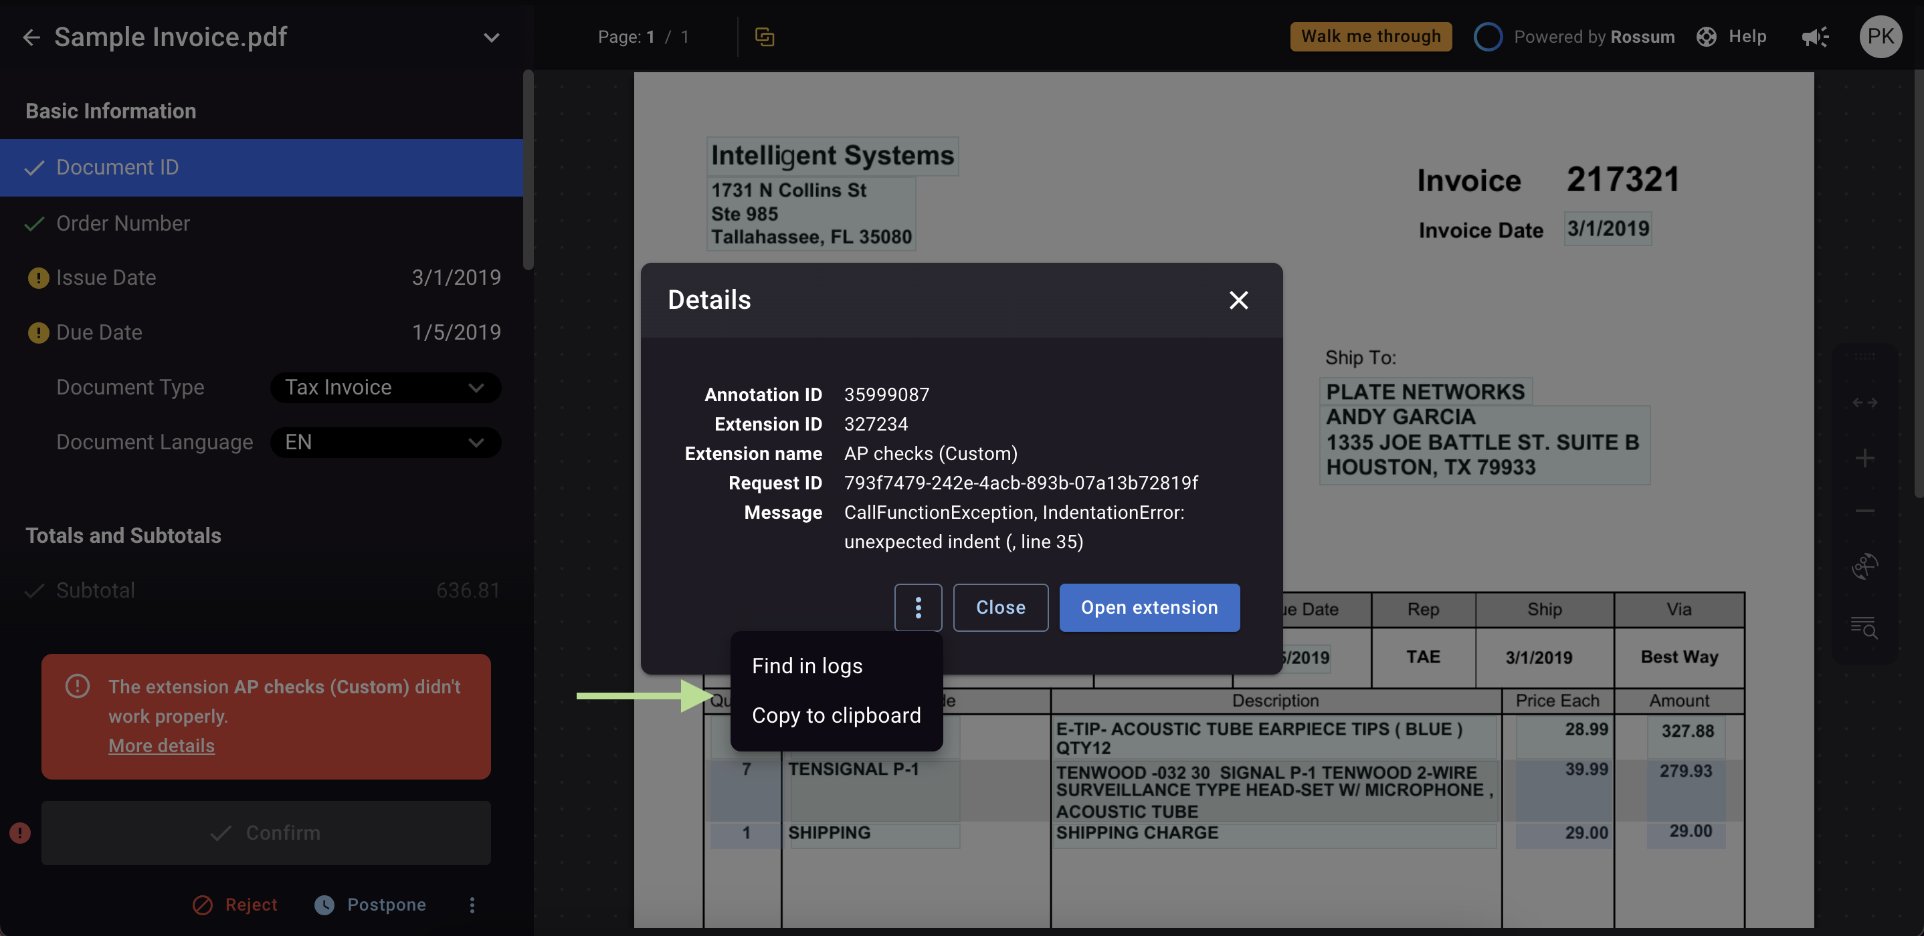Open the Document Type Tax Invoice dropdown

(385, 387)
